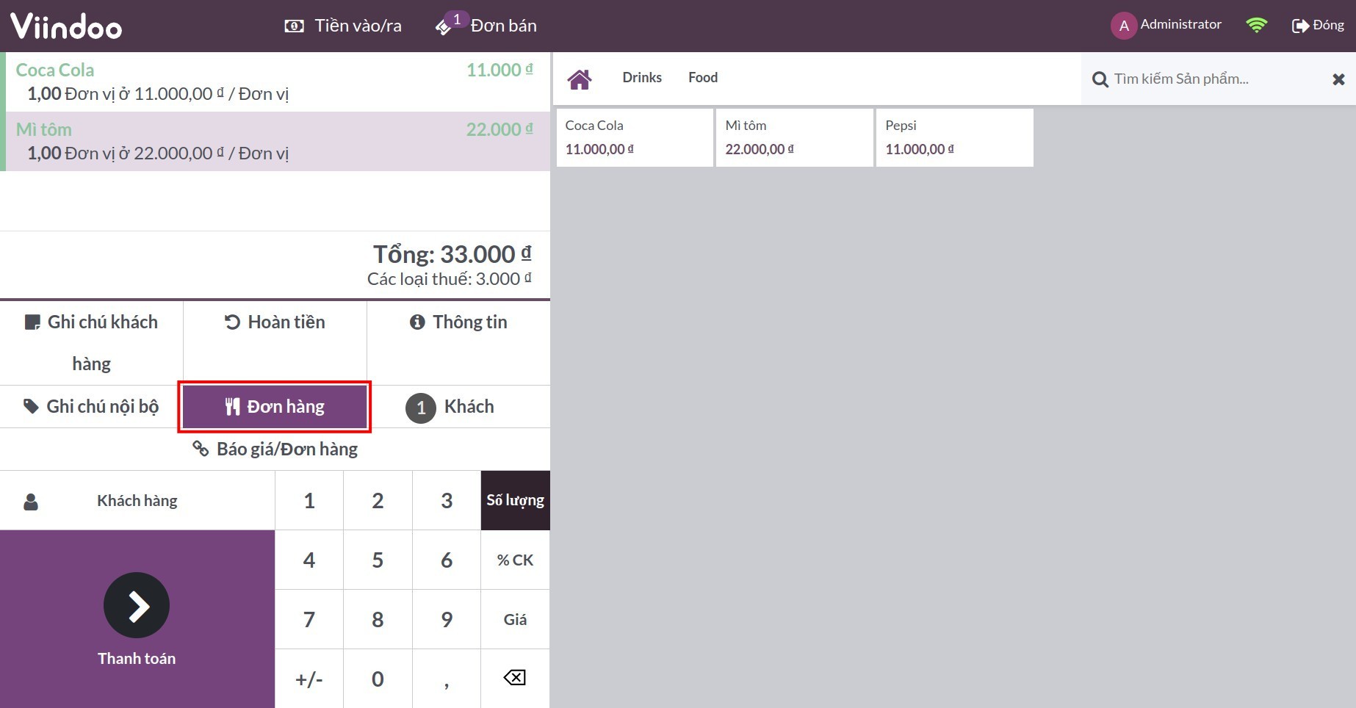The image size is (1356, 708).
Task: Click the Tổng: 33.000 ₫ total text
Action: coord(452,254)
